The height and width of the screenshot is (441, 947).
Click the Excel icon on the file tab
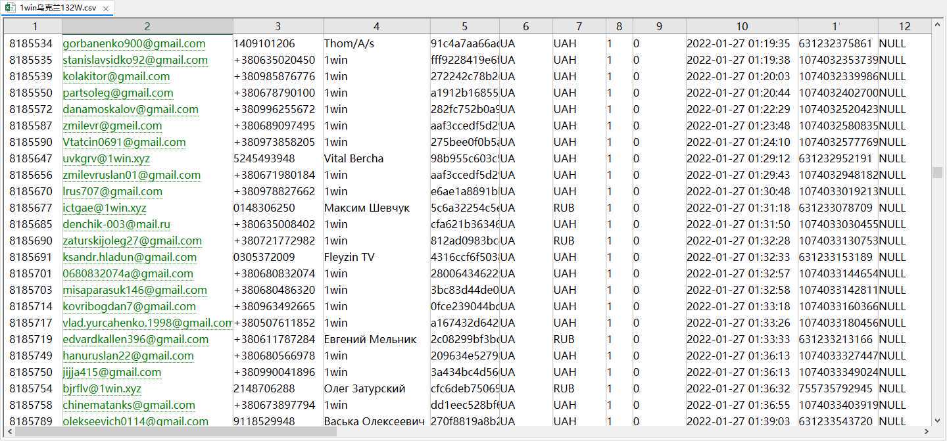click(11, 7)
